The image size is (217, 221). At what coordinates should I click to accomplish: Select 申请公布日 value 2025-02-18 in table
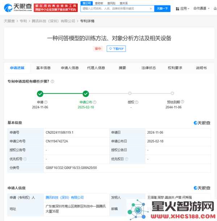[x=155, y=141]
